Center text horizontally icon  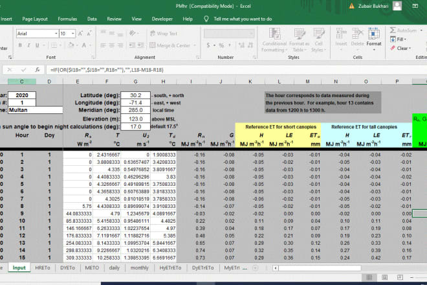coord(112,45)
